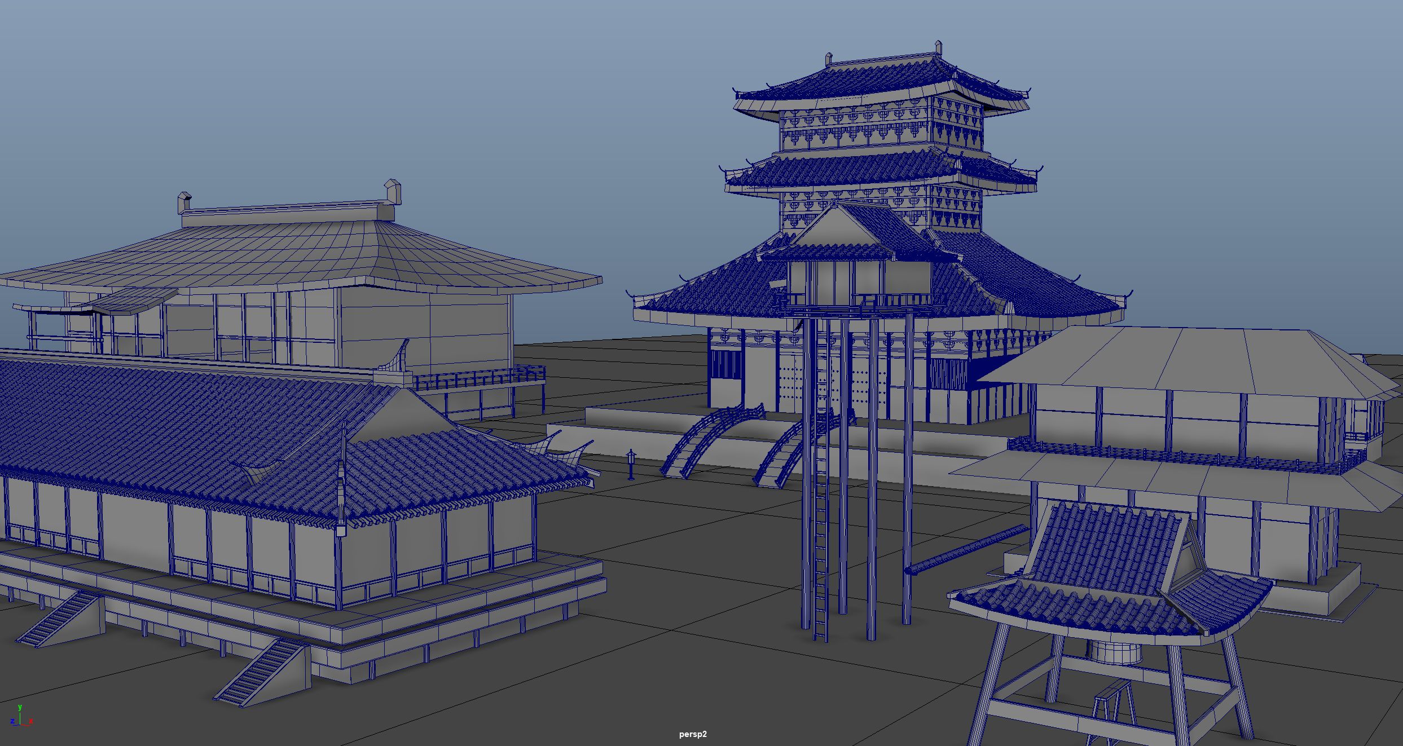Click the persp2 camera label
This screenshot has height=746, width=1403.
pos(692,734)
